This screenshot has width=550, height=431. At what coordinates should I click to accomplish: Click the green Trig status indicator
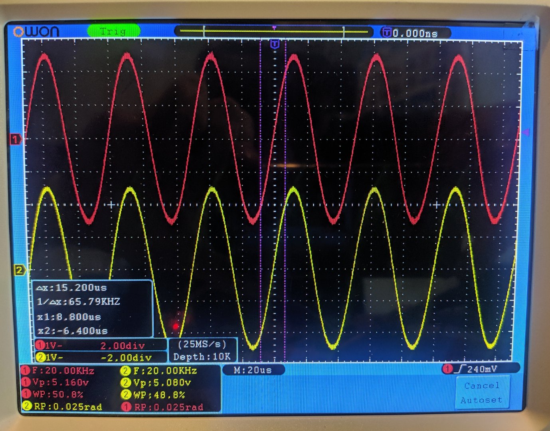[113, 31]
